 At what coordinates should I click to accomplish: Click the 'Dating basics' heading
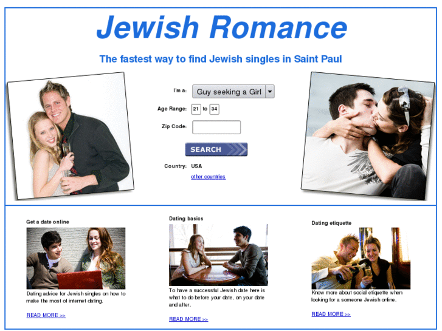(186, 219)
